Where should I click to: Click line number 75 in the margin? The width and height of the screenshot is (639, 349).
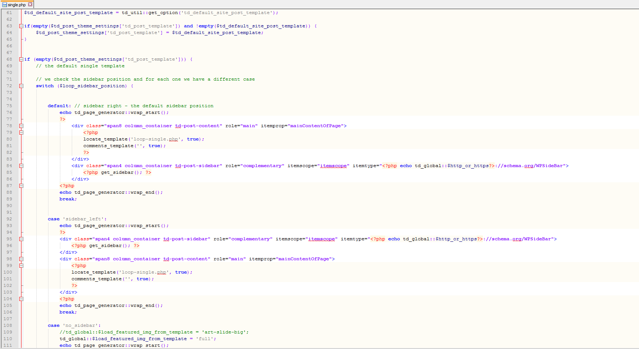tap(9, 106)
